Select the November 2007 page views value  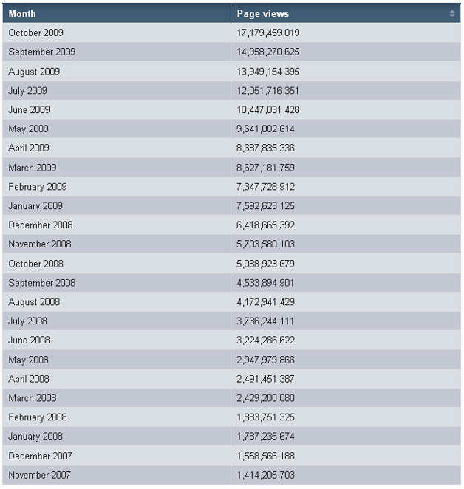266,475
